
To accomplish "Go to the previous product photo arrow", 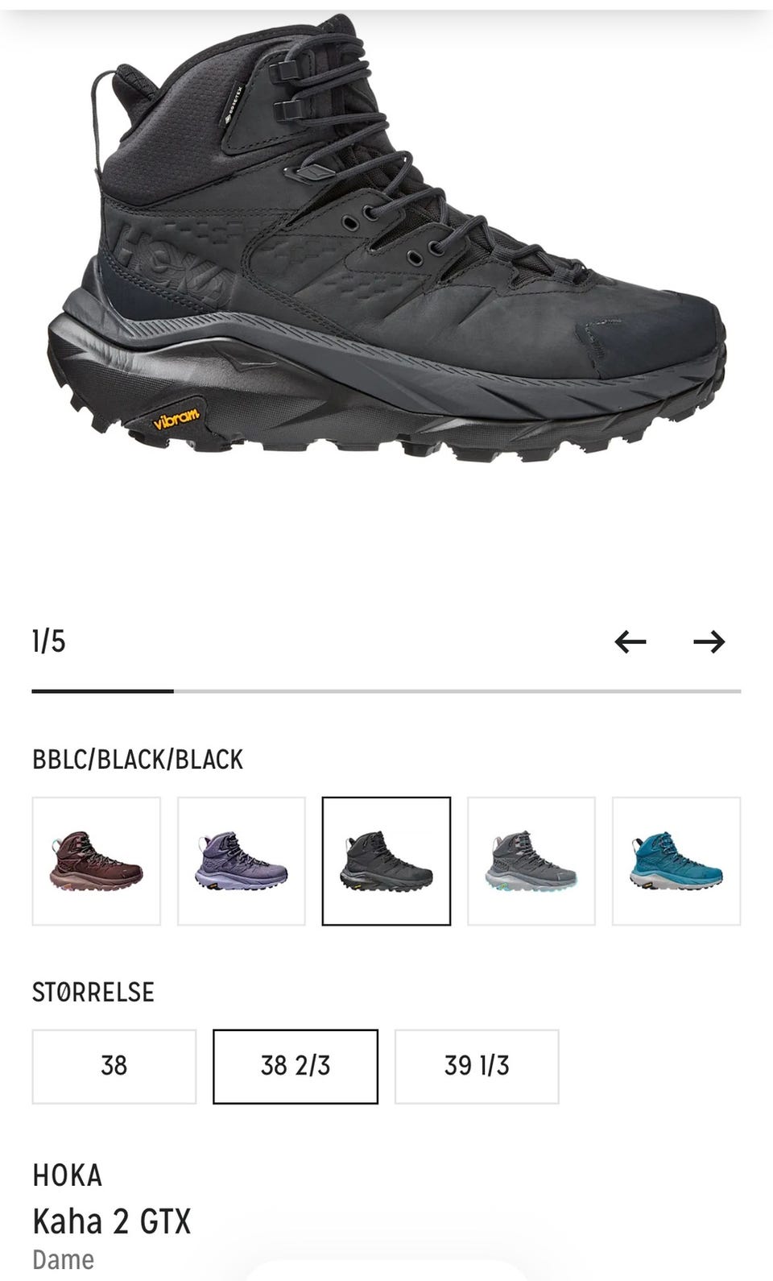I will point(630,642).
